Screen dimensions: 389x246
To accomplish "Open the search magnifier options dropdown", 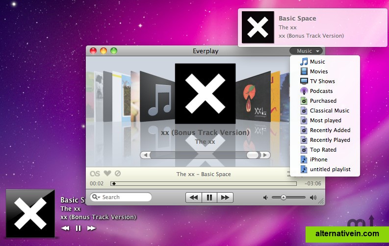I will [x=96, y=197].
